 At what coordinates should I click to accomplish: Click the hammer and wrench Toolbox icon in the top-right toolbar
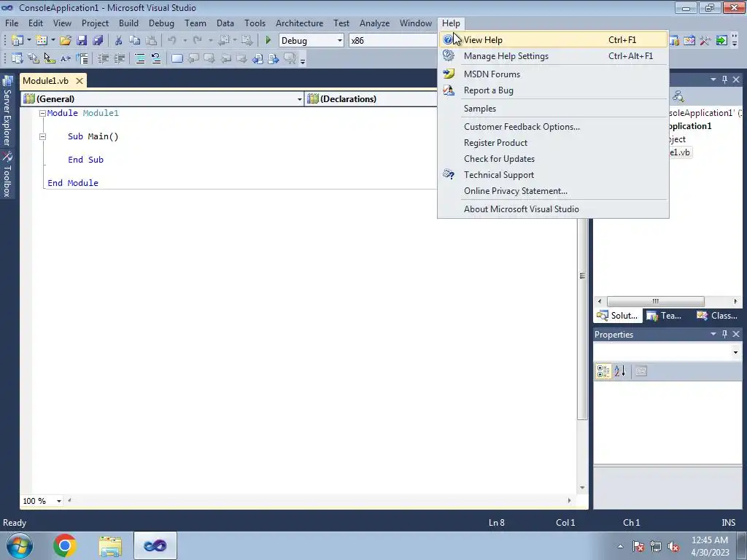pyautogui.click(x=705, y=41)
